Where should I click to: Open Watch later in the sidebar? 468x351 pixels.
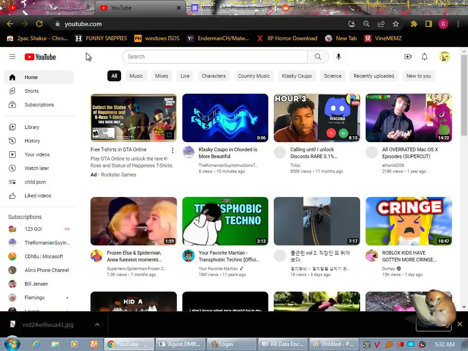tap(39, 168)
